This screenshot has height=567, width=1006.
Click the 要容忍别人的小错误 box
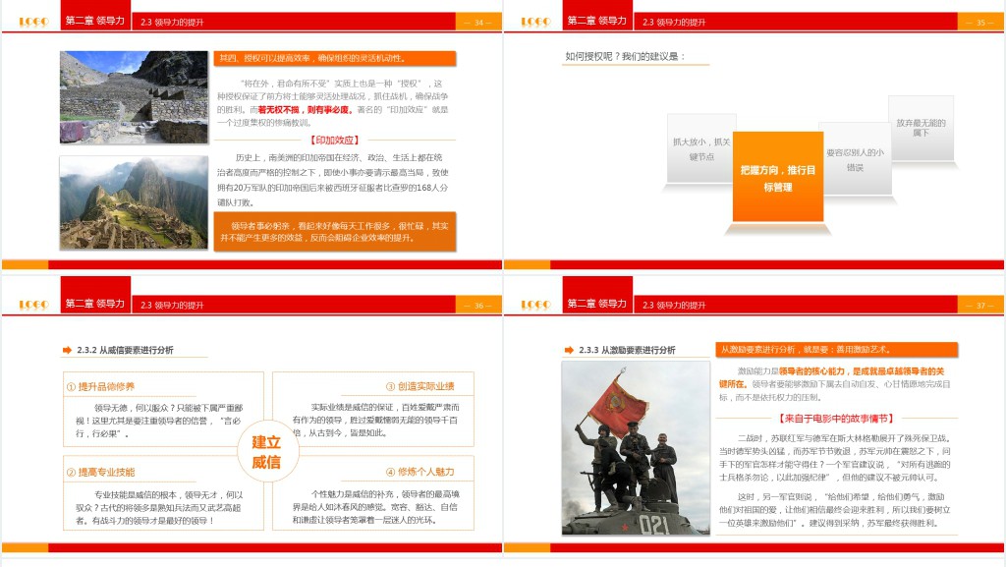(x=854, y=159)
